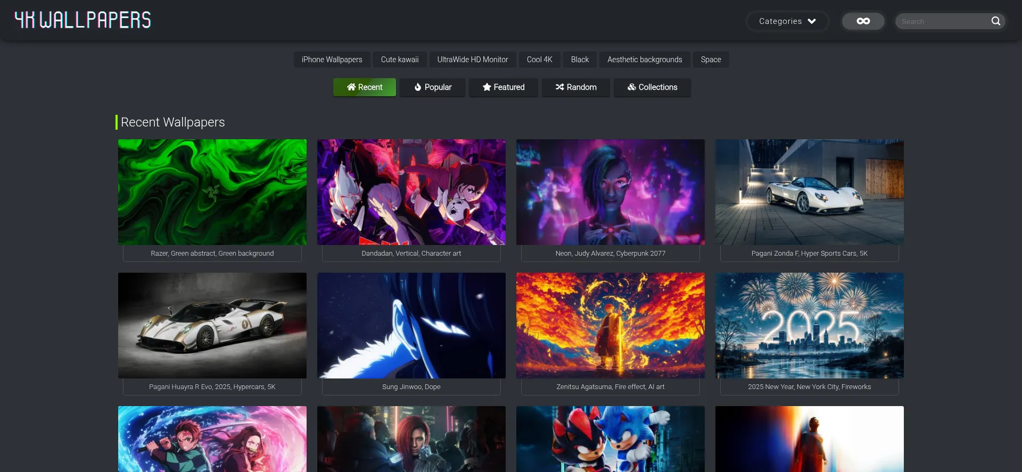
Task: Open the Shadow and Sonic wallpaper thumbnail
Action: (x=611, y=439)
